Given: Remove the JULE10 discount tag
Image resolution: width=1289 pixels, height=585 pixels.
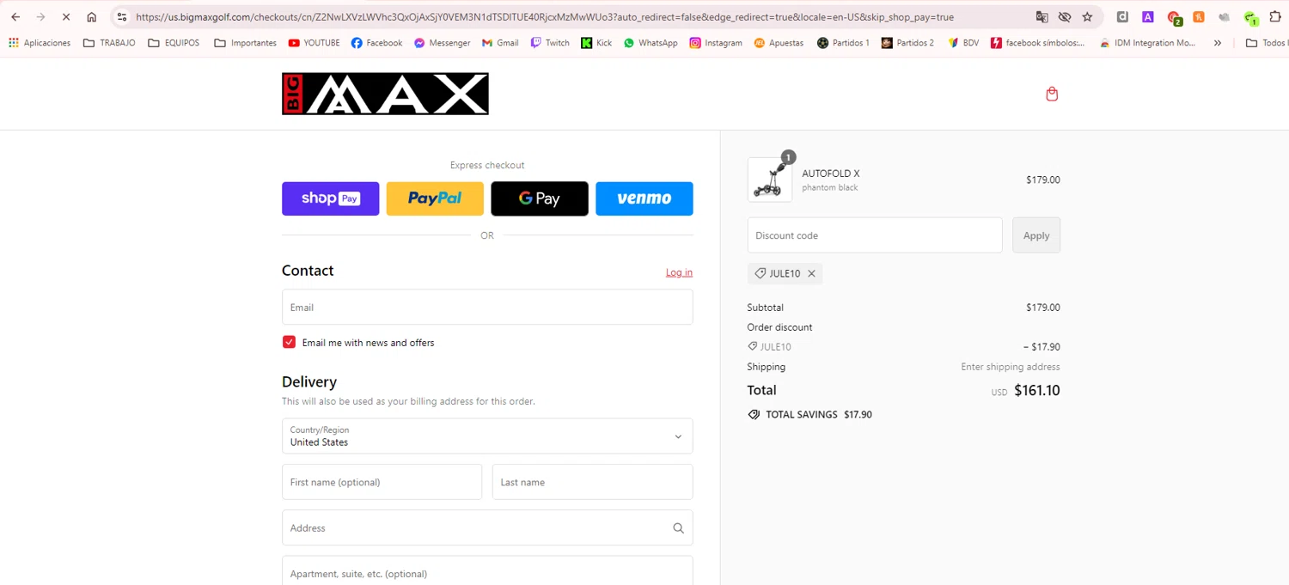Looking at the screenshot, I should click(x=811, y=274).
